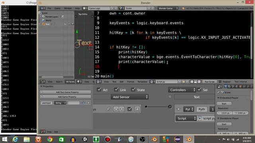
Task: Open the Window menu
Action: point(68,8)
